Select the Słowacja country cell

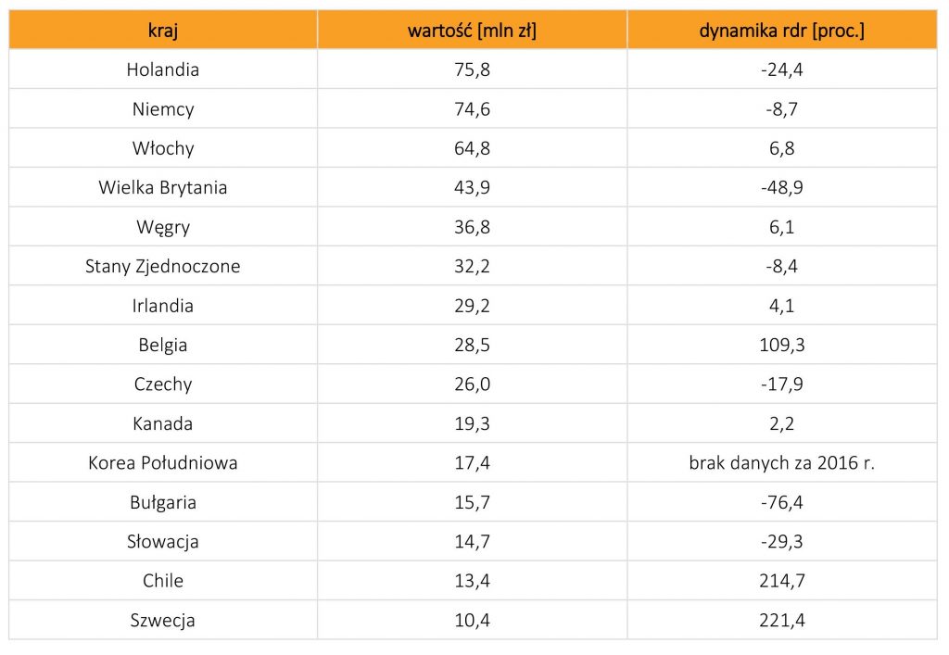point(163,542)
